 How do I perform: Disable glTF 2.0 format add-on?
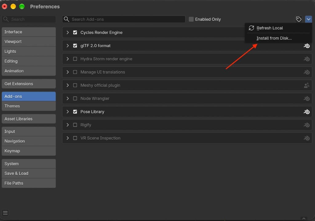coord(75,46)
